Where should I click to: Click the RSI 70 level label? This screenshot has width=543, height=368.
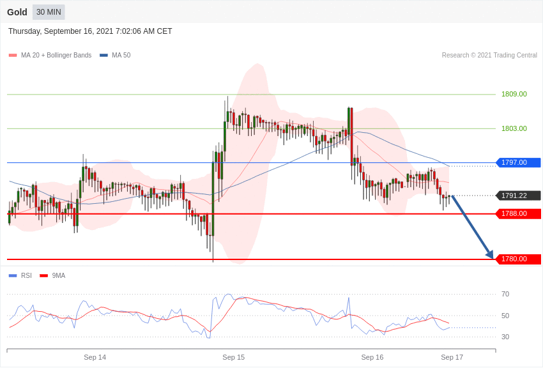coord(505,295)
